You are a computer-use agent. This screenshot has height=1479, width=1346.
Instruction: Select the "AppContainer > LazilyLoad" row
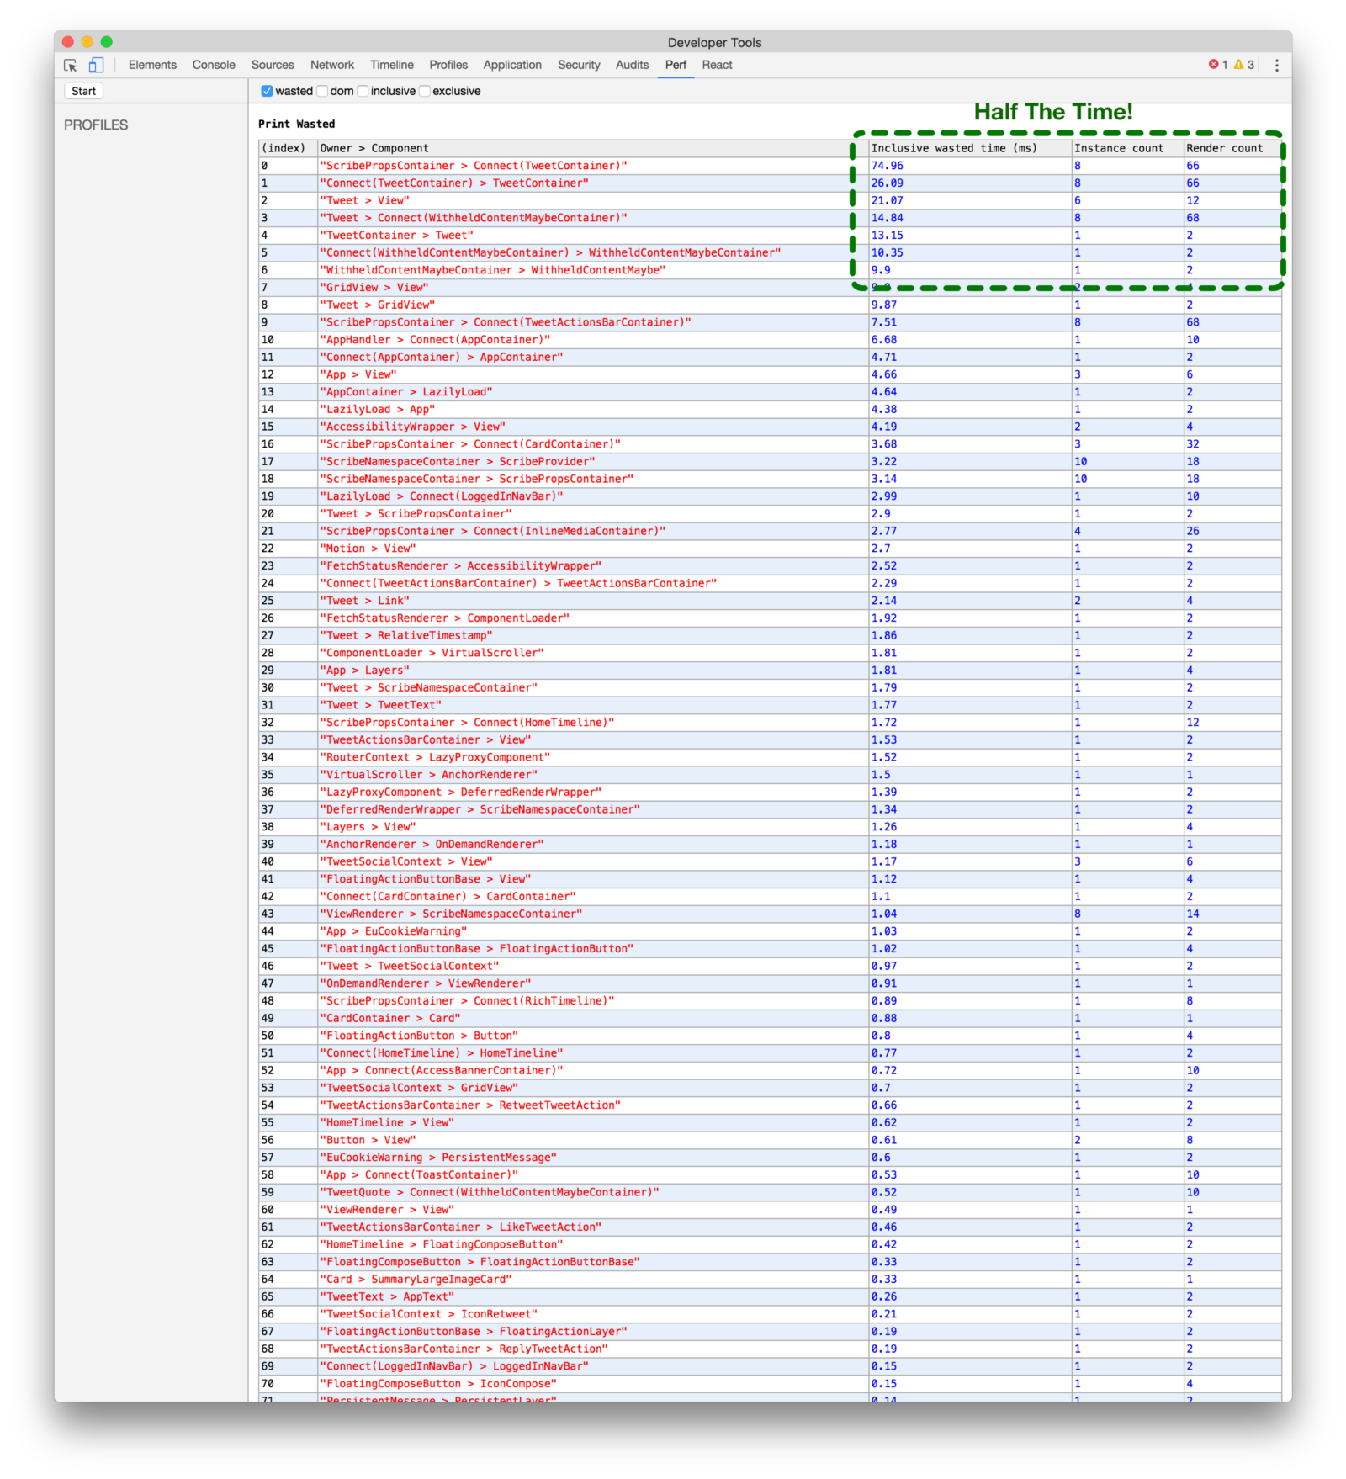tap(770, 392)
